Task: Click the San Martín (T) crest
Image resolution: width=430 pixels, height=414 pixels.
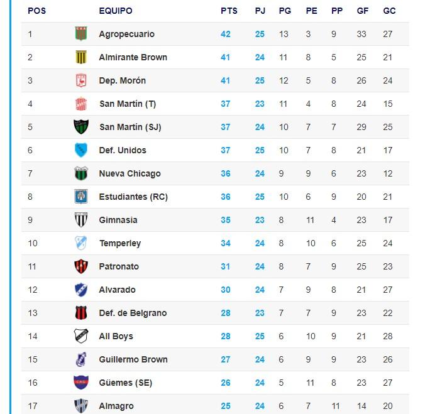Action: (80, 104)
